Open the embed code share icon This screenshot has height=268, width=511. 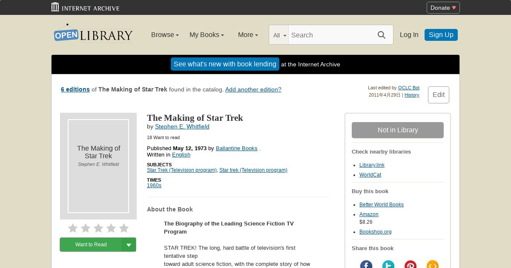(433, 265)
